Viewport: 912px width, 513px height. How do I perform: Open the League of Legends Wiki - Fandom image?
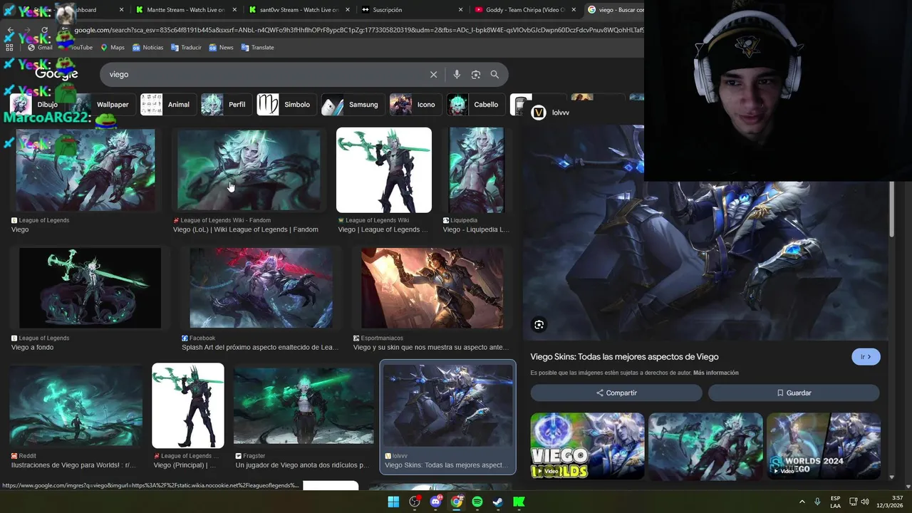tap(249, 170)
